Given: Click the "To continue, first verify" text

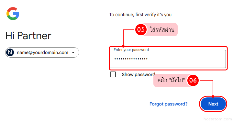Looking at the screenshot, I should [140, 15].
